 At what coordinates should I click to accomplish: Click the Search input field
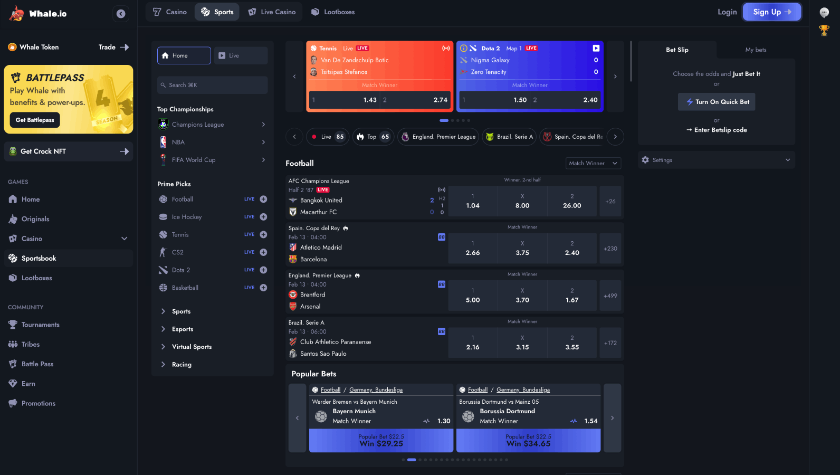(x=213, y=85)
